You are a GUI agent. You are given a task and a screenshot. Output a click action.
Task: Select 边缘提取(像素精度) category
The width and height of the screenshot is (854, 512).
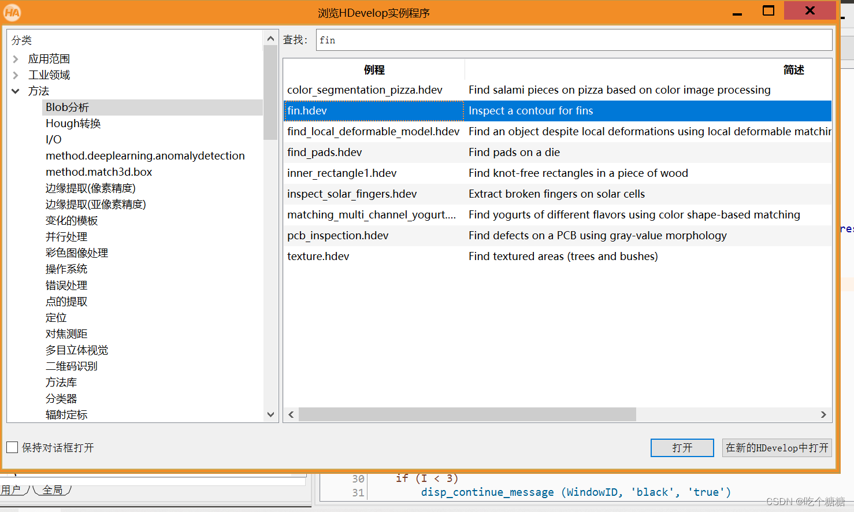(91, 188)
